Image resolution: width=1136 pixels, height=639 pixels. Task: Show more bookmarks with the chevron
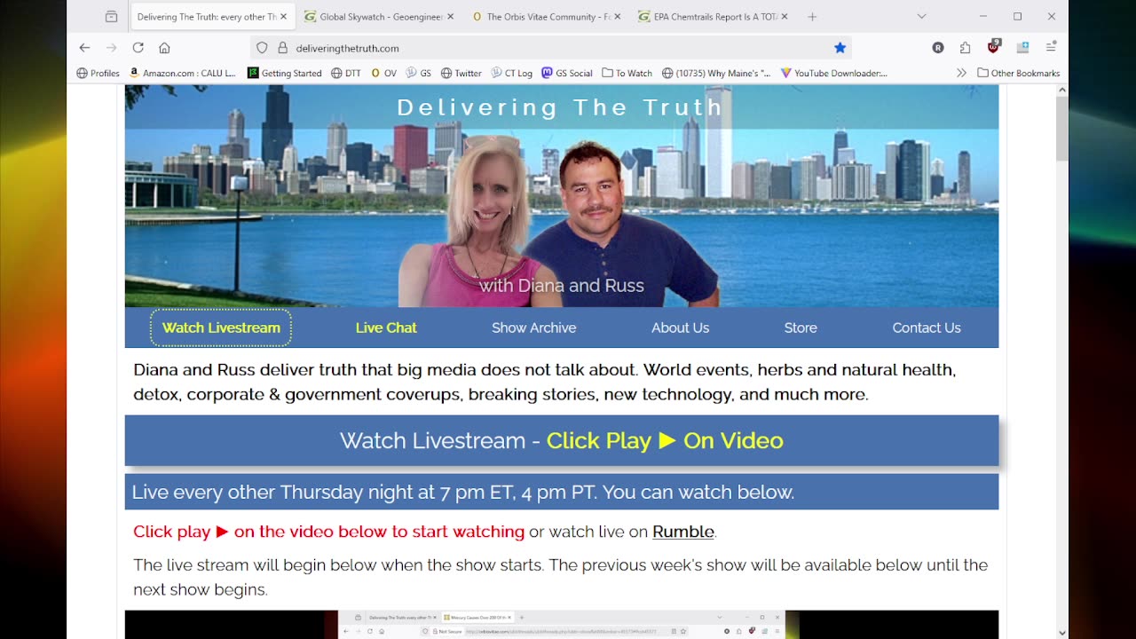961,73
